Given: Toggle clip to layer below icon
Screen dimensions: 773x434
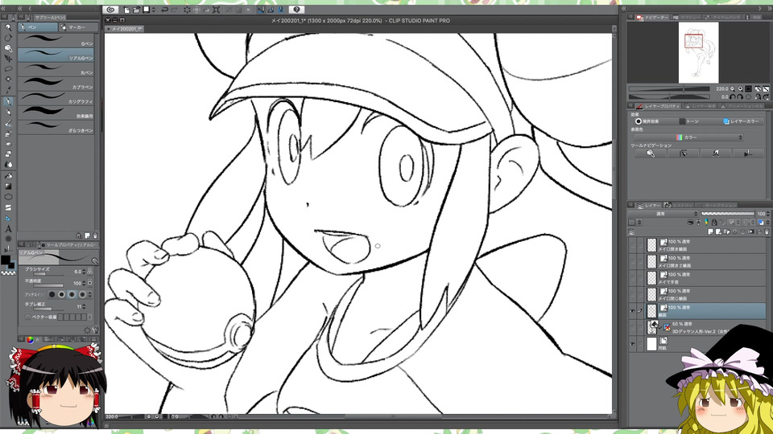Looking at the screenshot, I should coord(690,222).
